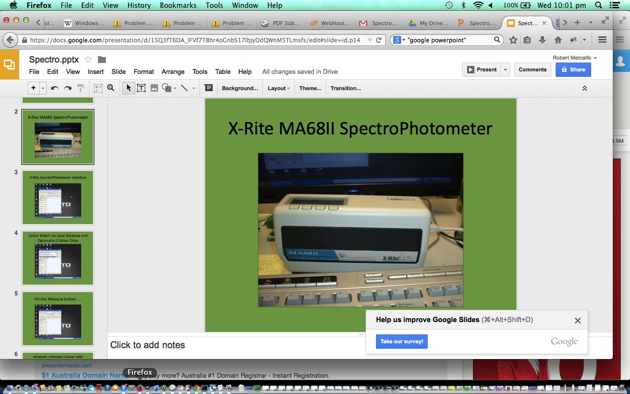The height and width of the screenshot is (394, 630).
Task: Insert a comment using toolbar icon
Action: coord(208,88)
